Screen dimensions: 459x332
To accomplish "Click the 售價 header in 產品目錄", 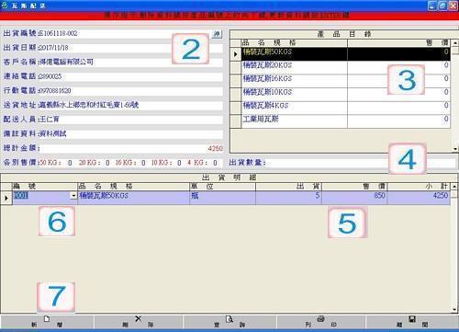I will click(x=398, y=42).
